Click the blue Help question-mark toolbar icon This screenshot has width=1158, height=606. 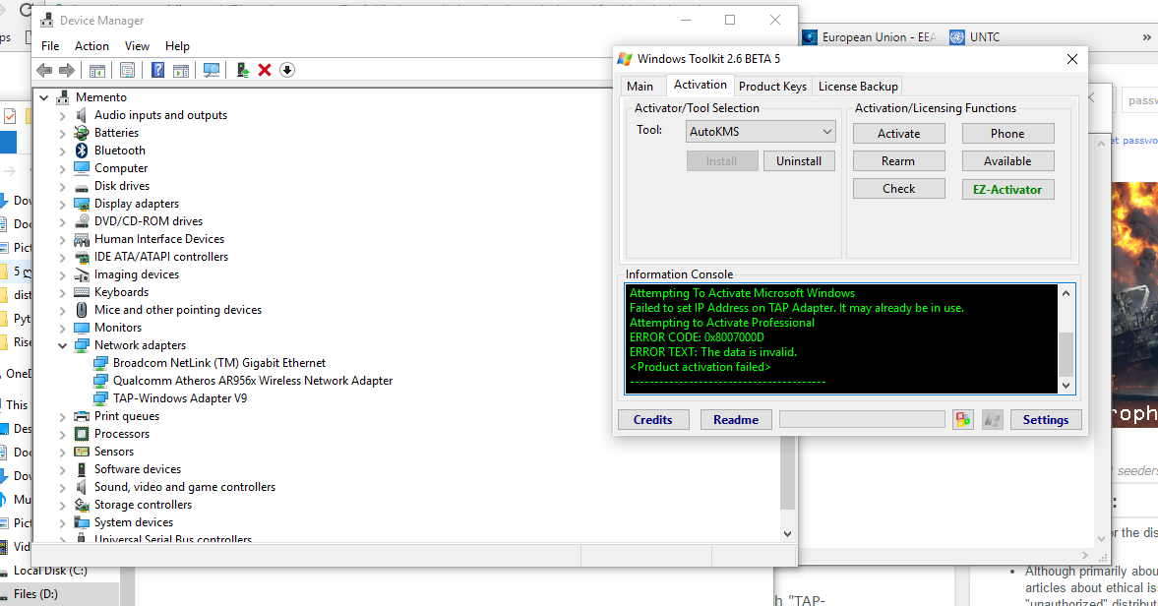click(x=157, y=70)
